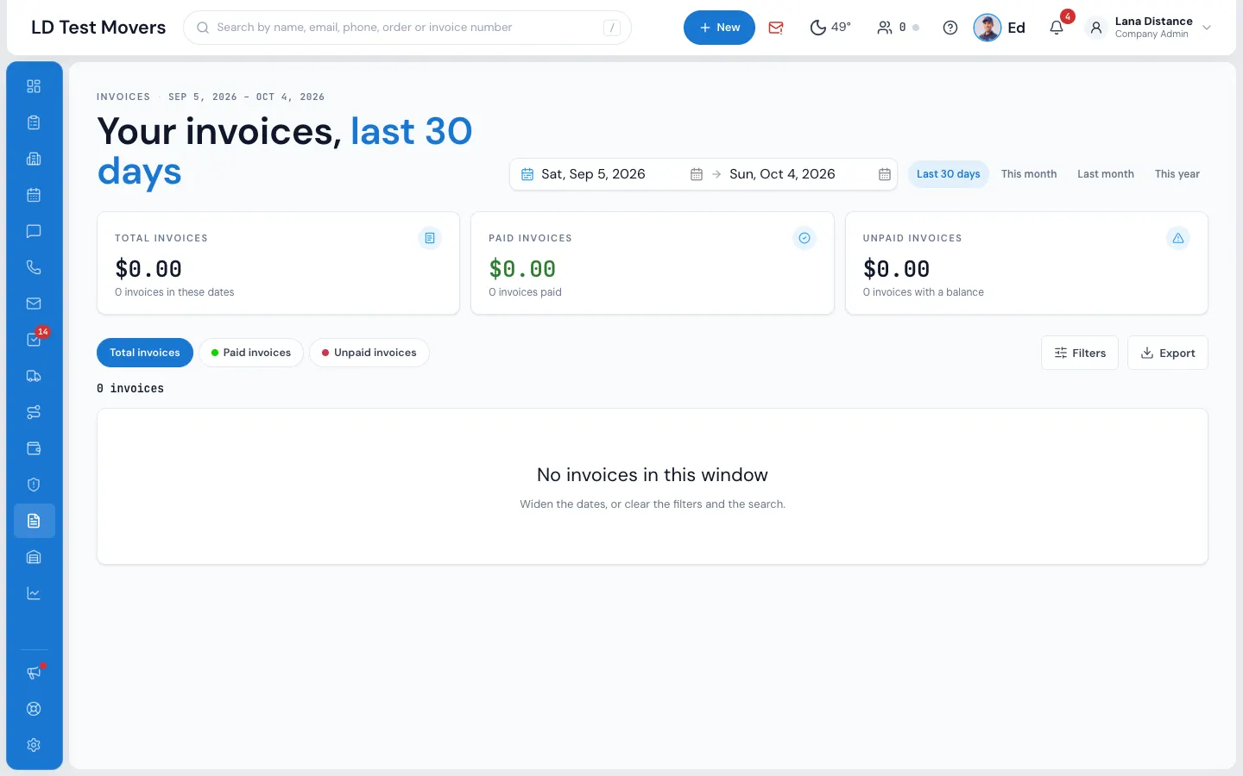Click Ed's profile avatar
1243x776 pixels.
click(987, 28)
